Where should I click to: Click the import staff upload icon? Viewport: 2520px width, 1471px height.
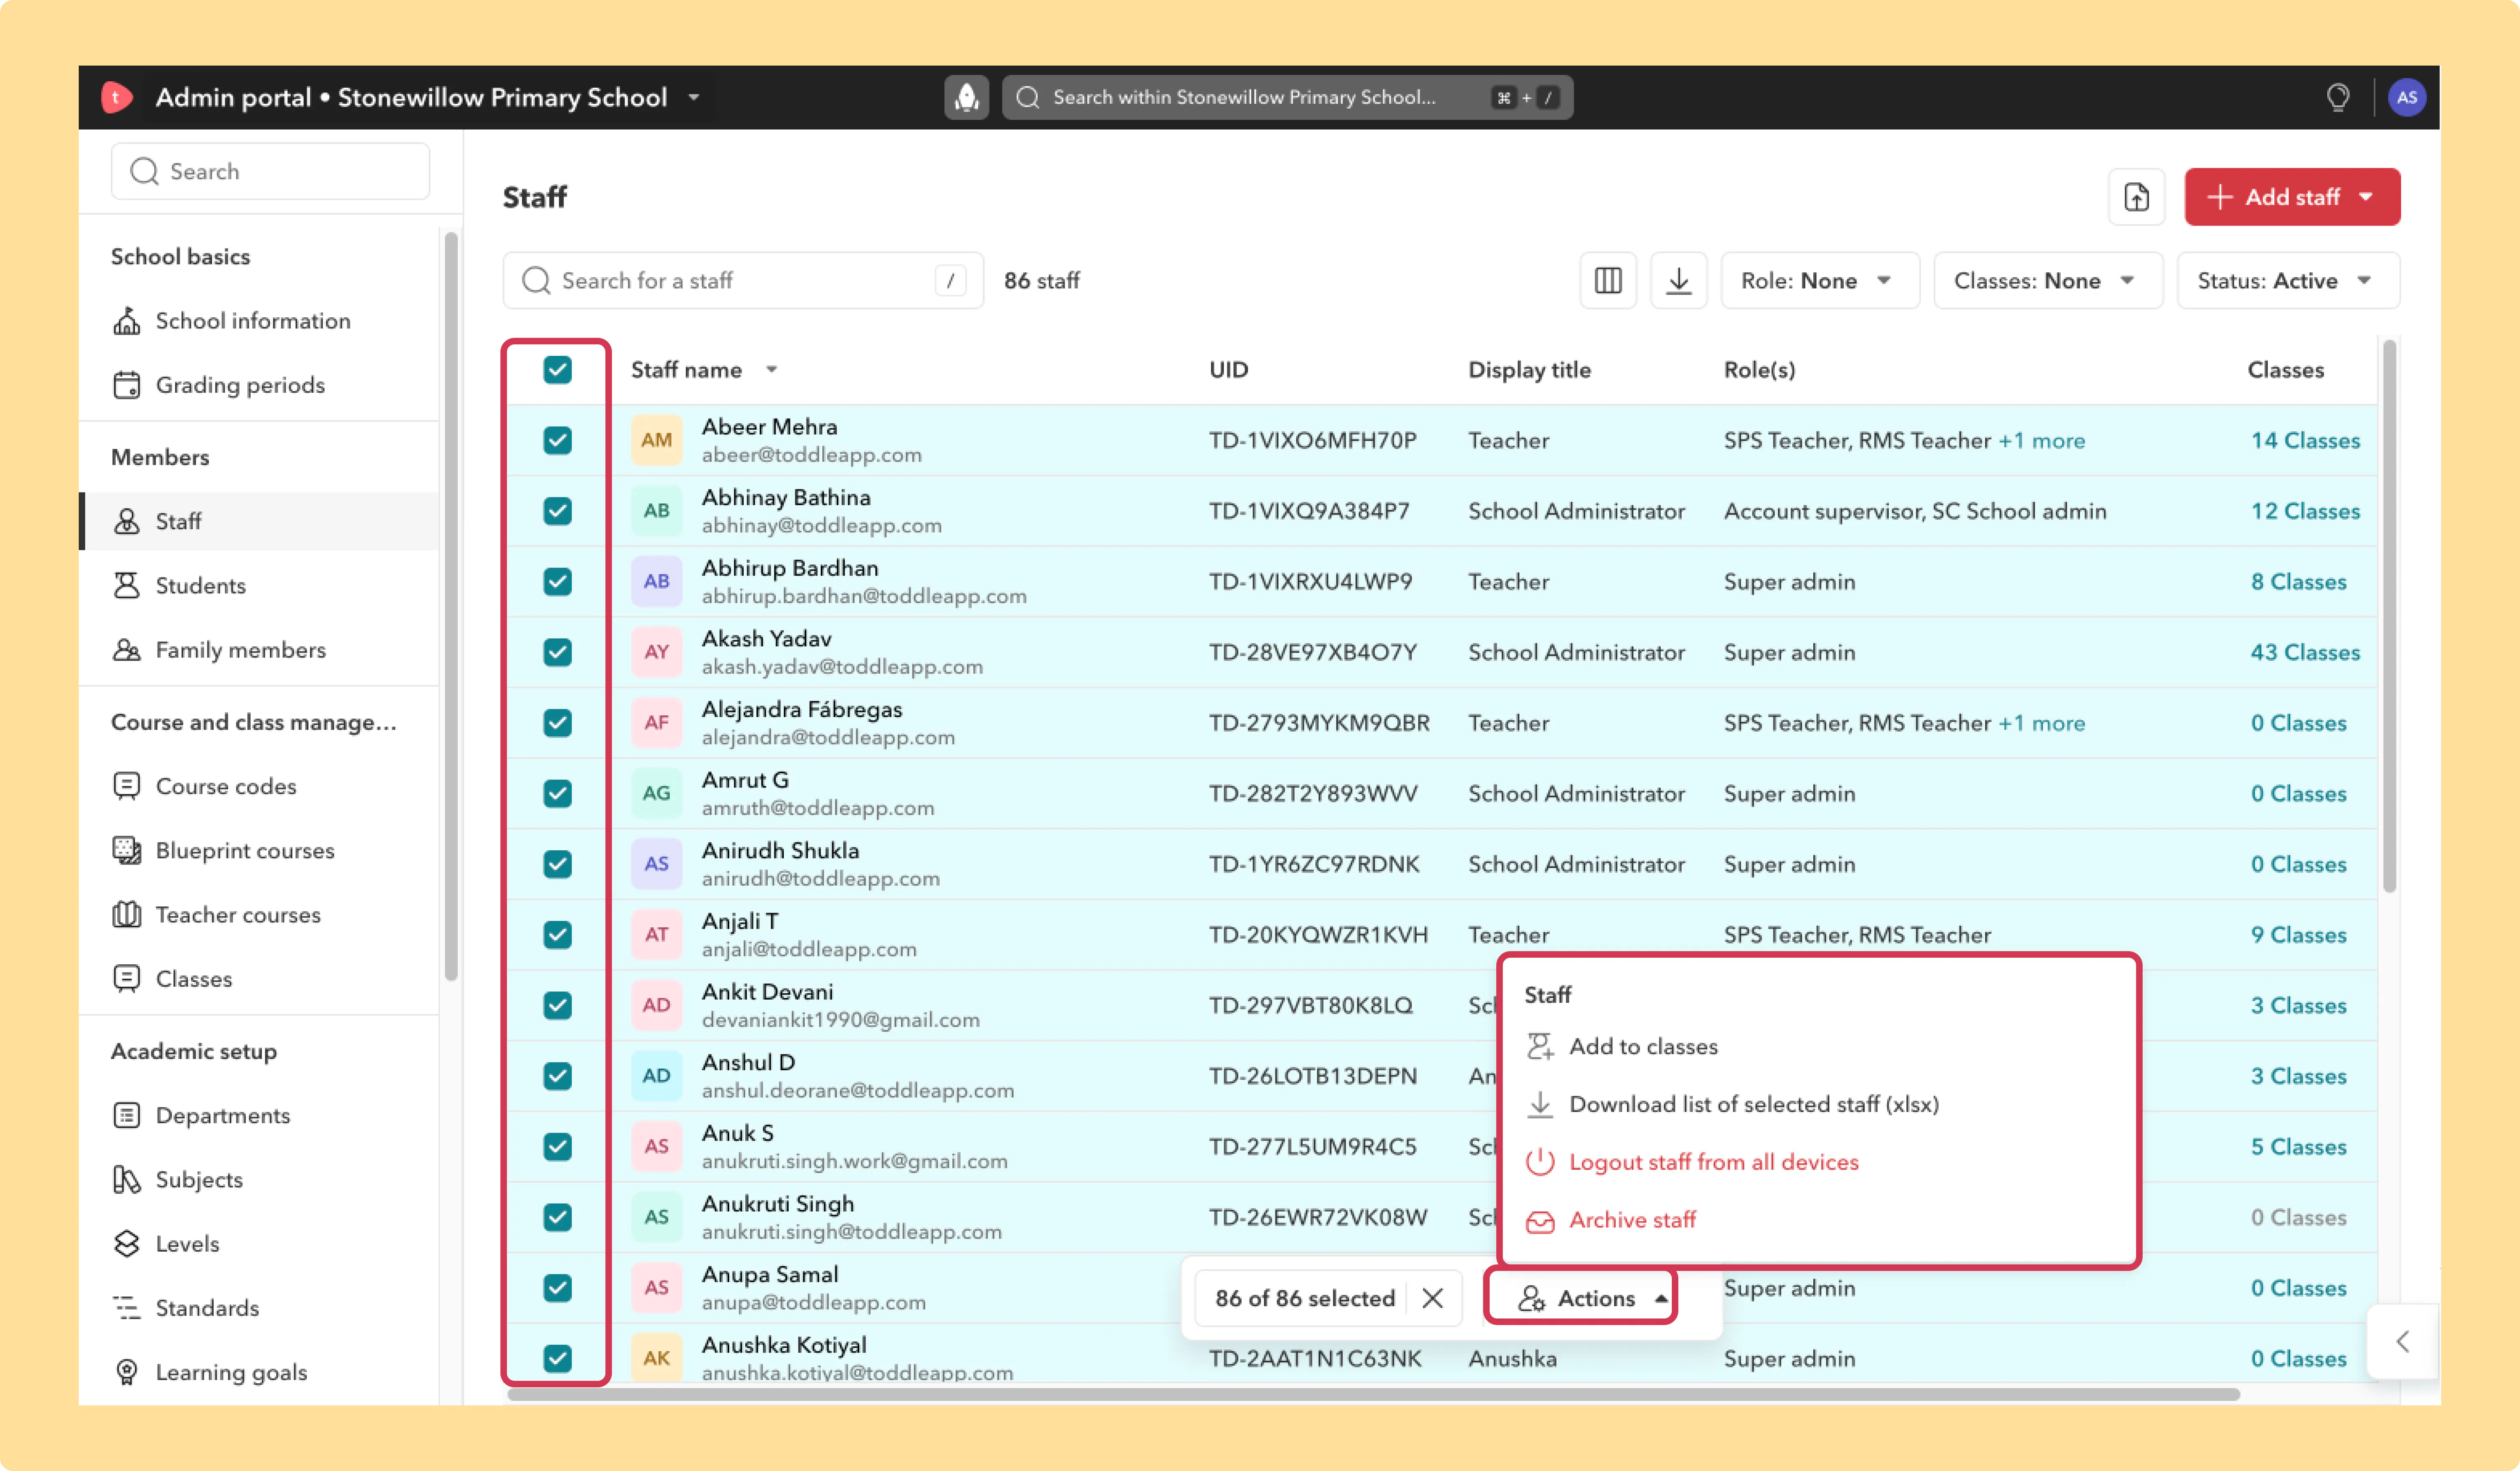[x=2137, y=197]
